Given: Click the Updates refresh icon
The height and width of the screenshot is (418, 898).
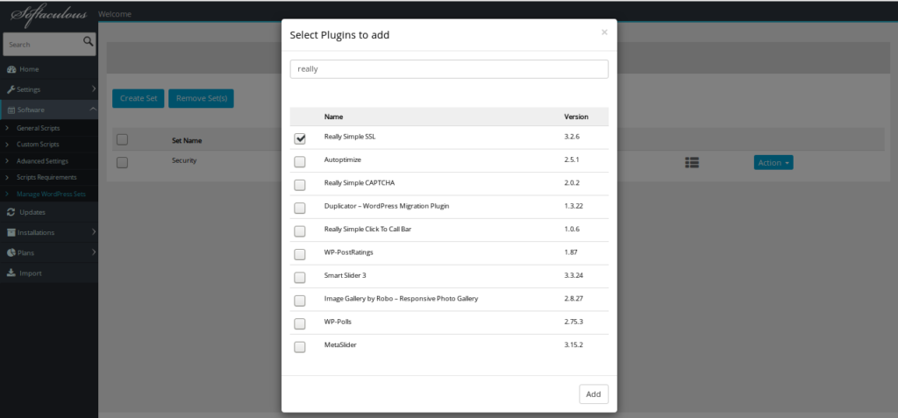Looking at the screenshot, I should coord(11,212).
